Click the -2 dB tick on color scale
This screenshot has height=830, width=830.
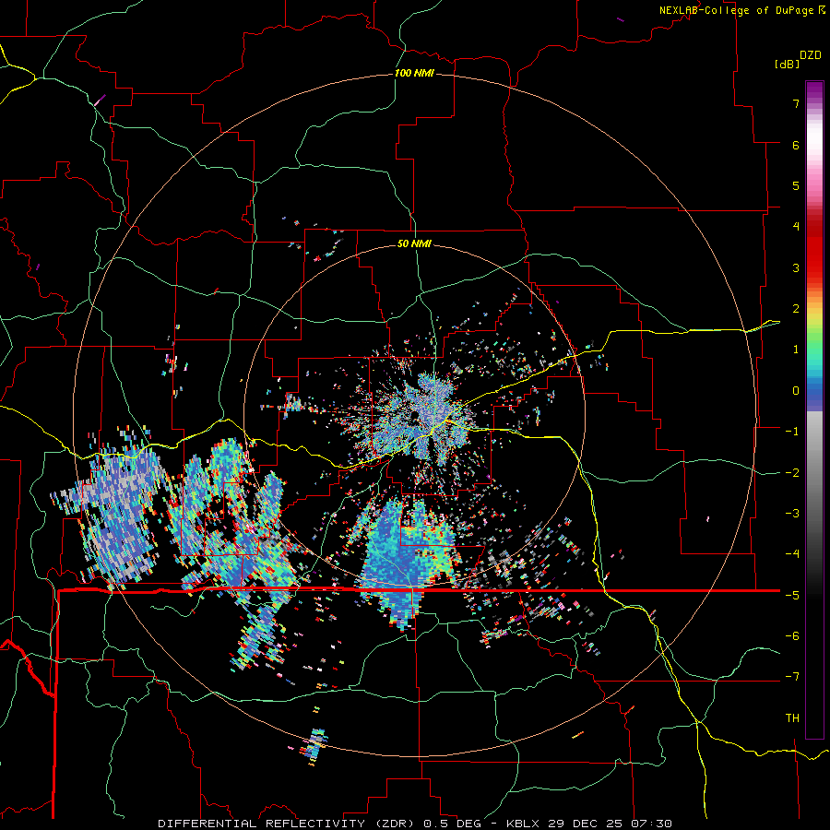click(792, 473)
